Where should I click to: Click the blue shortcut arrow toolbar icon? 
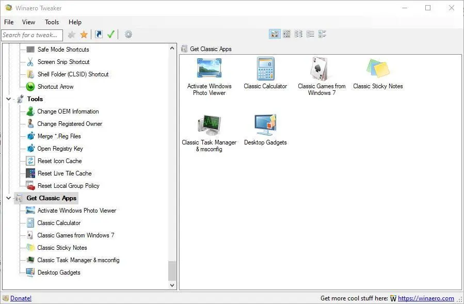[x=99, y=35]
